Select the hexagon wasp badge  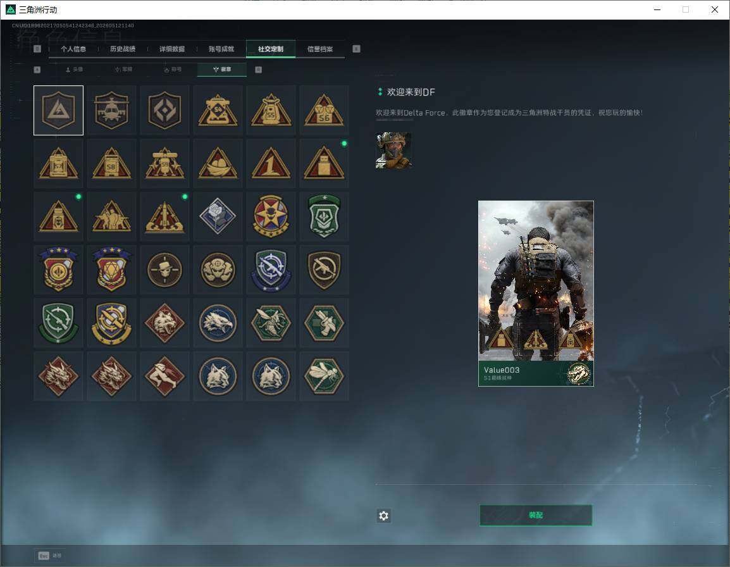coord(271,323)
